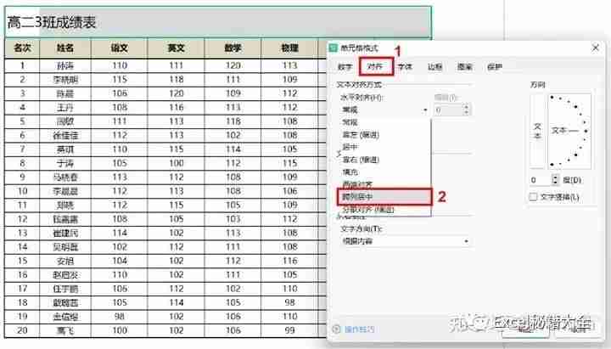Viewport: 611px width, 349px height.
Task: Select rank 20 物理 score 99
Action: click(x=289, y=330)
